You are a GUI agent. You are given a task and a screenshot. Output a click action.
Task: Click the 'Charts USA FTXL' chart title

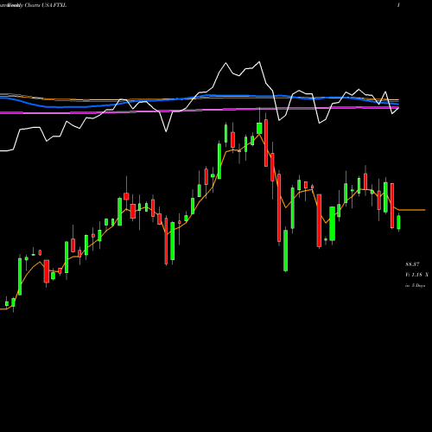point(46,5)
